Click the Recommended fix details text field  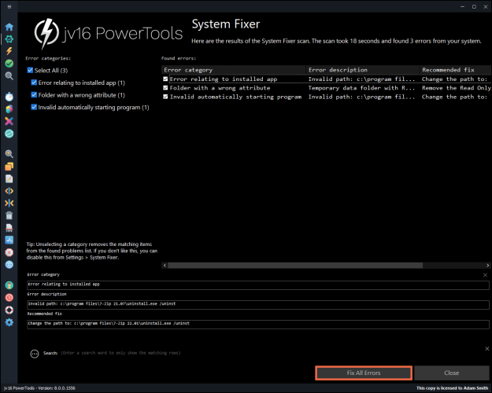coord(258,325)
